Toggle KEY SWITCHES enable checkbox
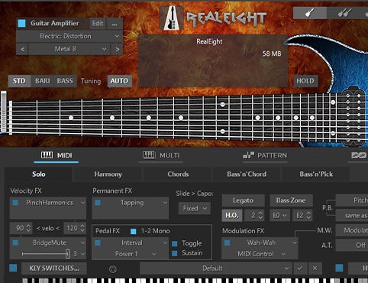The width and height of the screenshot is (368, 283). [13, 268]
